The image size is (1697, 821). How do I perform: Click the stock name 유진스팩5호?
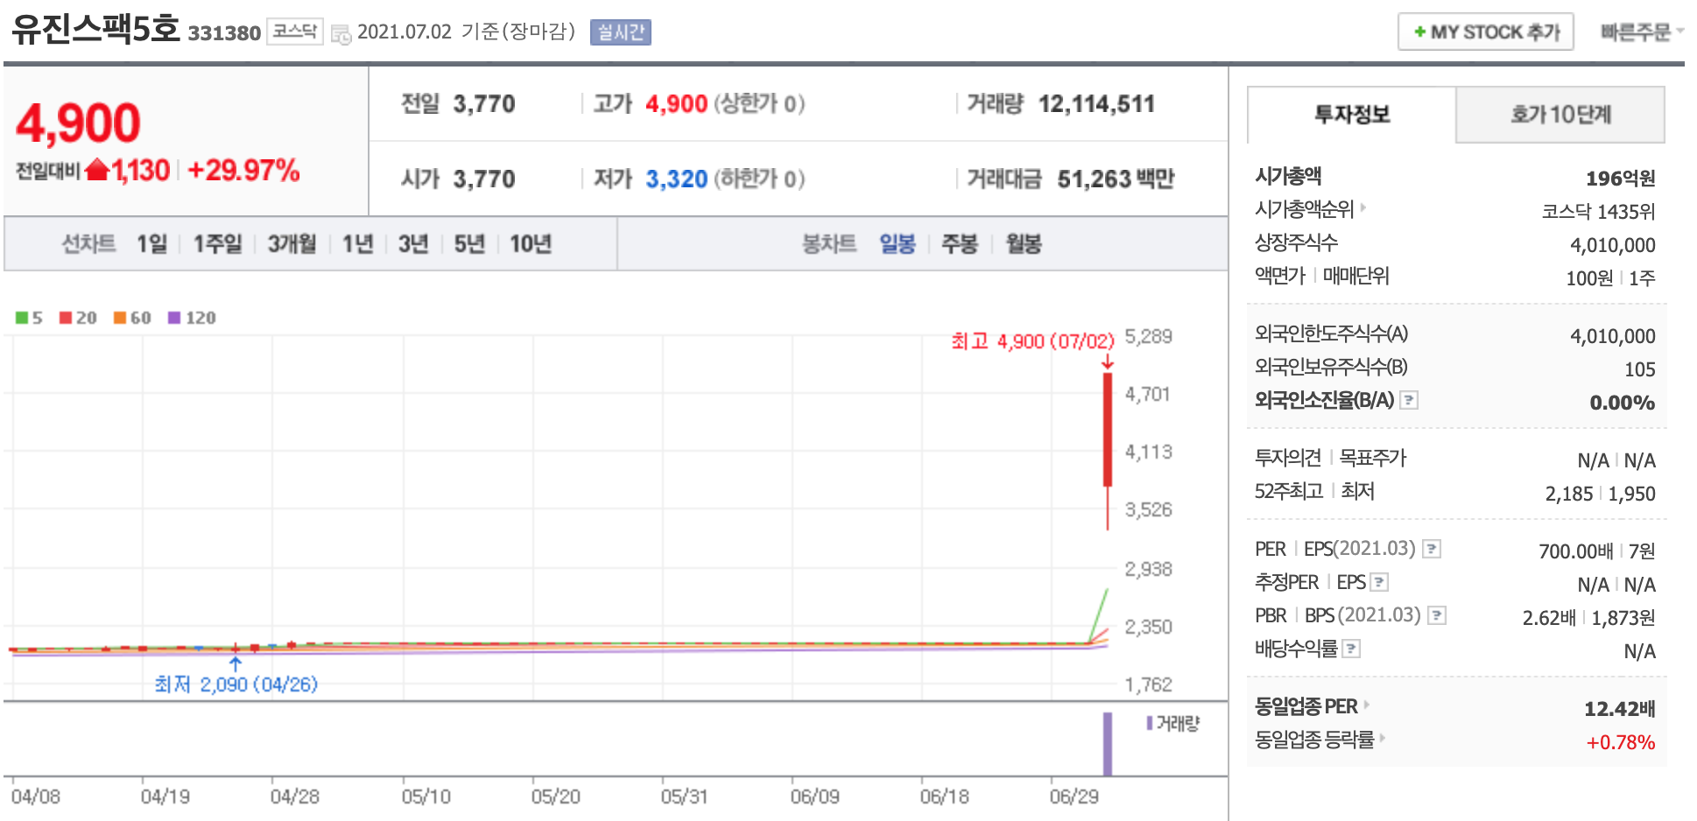pos(95,30)
